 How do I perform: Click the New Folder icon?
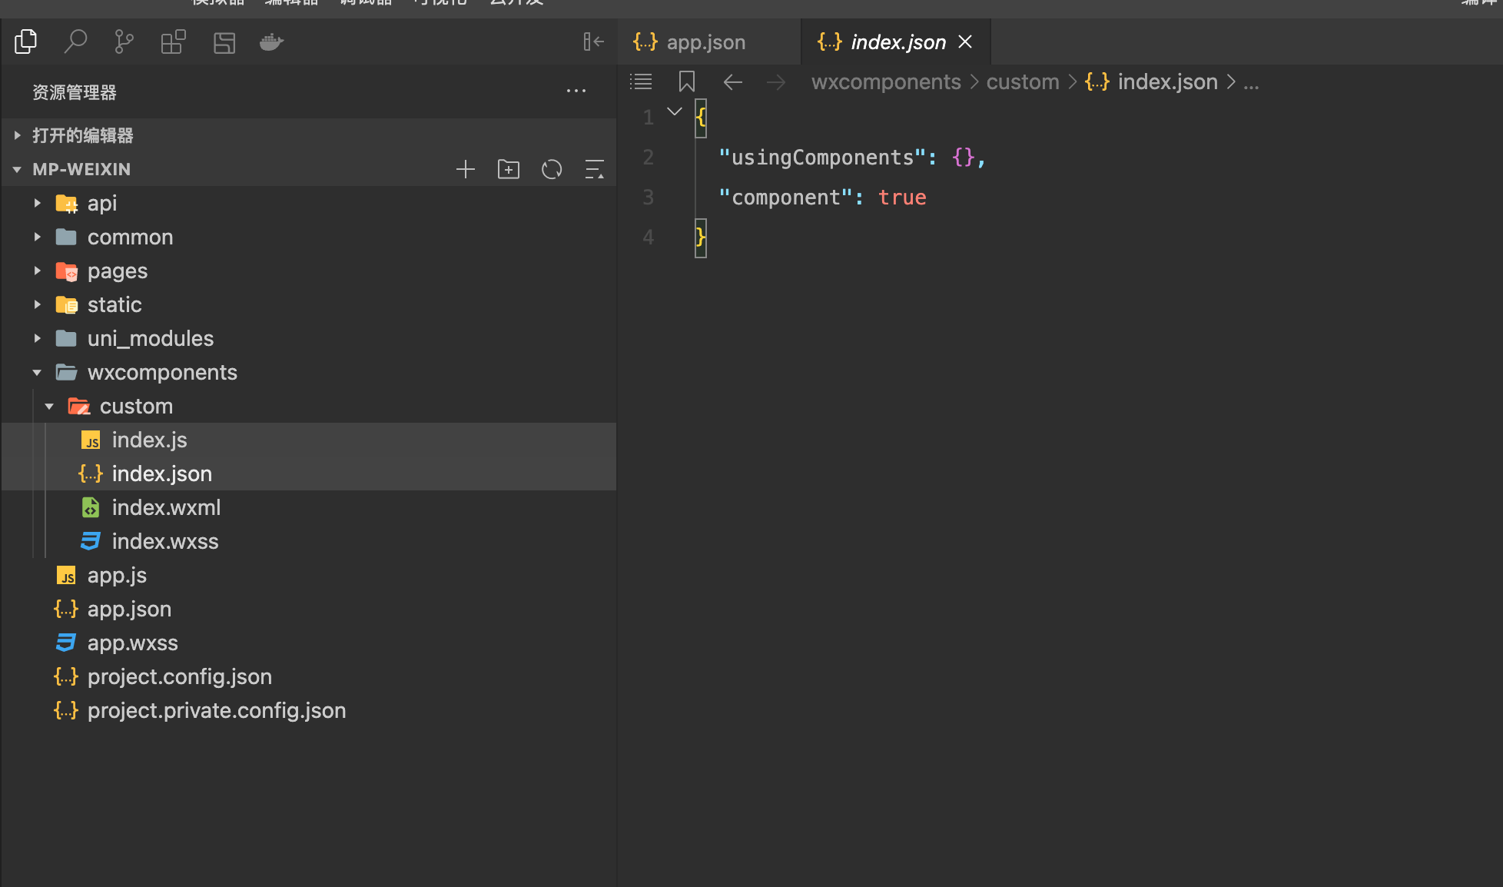click(x=509, y=169)
